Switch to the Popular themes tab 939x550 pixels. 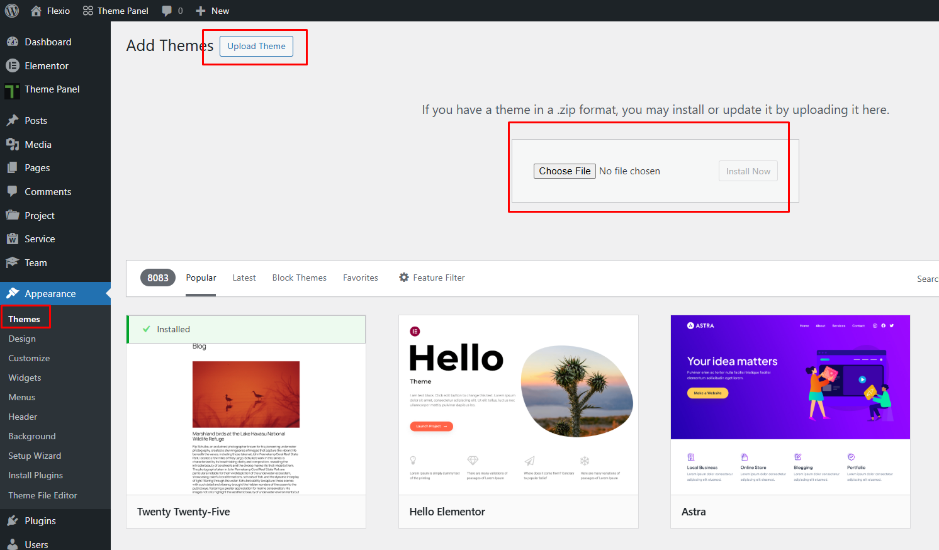(x=201, y=278)
